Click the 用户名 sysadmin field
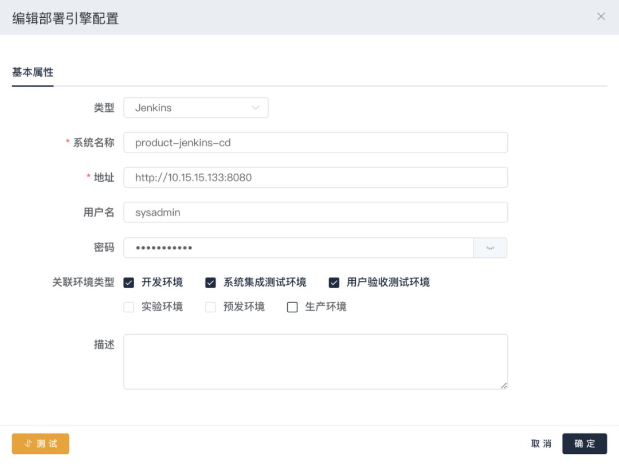This screenshot has height=467, width=619. (x=315, y=213)
